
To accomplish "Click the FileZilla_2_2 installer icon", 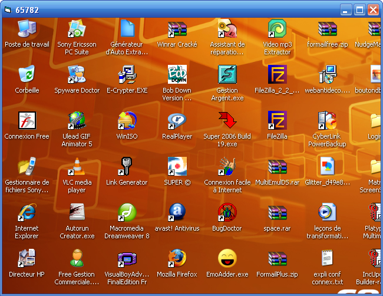I will click(x=278, y=74).
